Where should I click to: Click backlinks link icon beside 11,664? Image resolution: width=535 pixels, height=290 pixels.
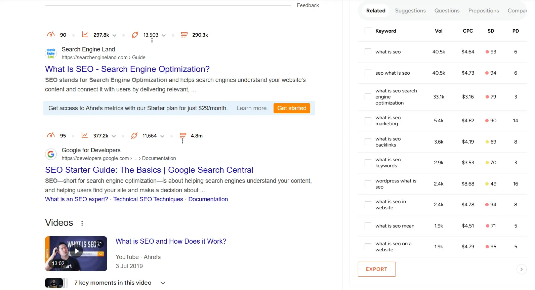click(x=134, y=135)
